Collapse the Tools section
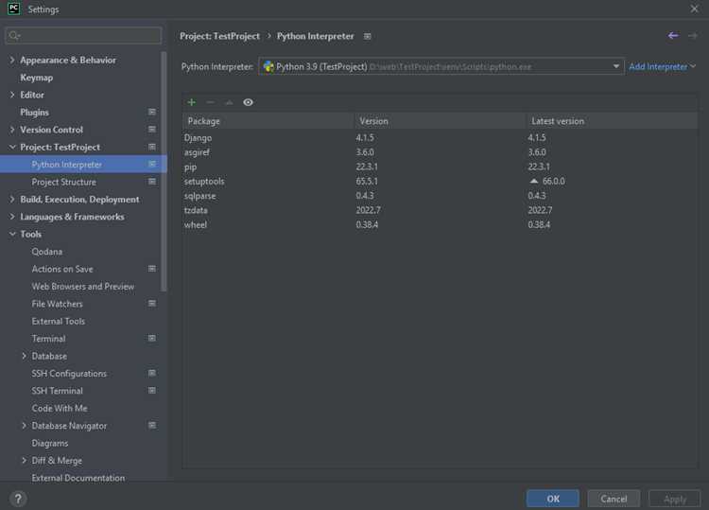709x510 pixels. (12, 234)
